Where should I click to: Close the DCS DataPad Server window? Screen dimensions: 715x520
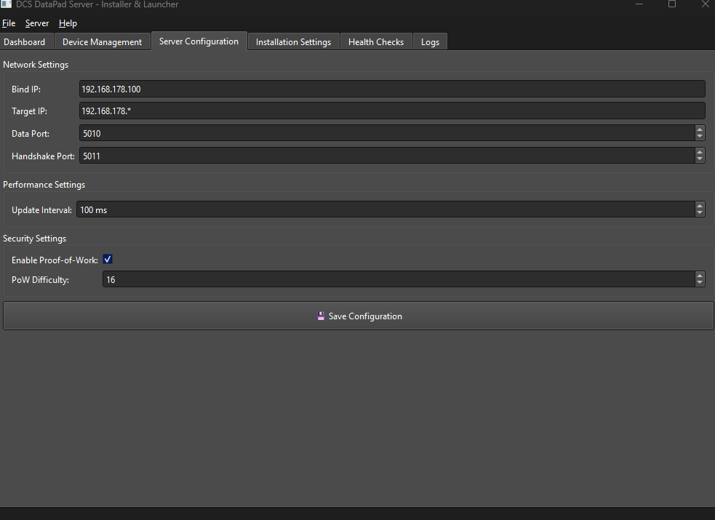tap(705, 4)
